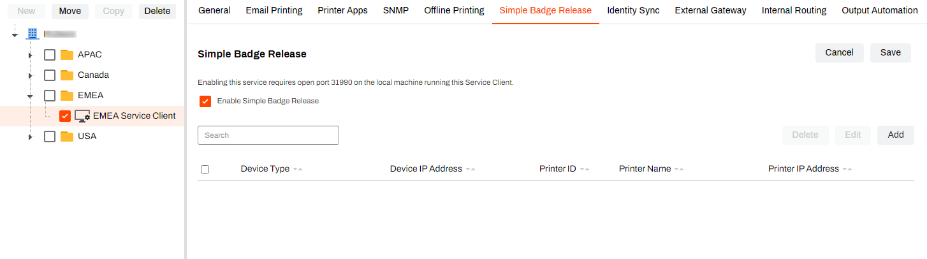Add a new badge device entry
927x259 pixels.
pyautogui.click(x=896, y=135)
